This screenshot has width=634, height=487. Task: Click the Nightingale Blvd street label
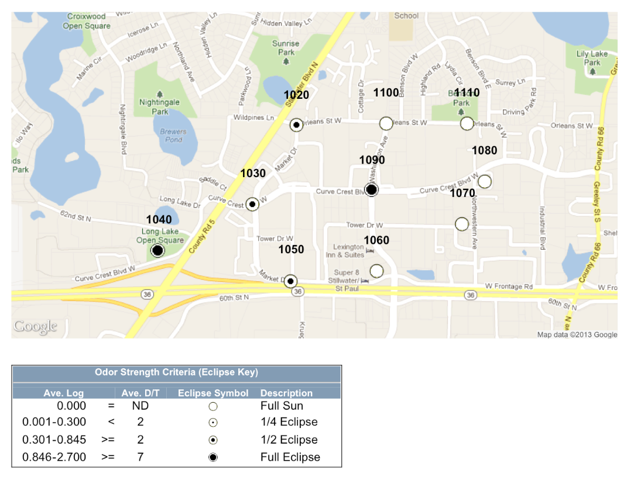click(x=124, y=129)
